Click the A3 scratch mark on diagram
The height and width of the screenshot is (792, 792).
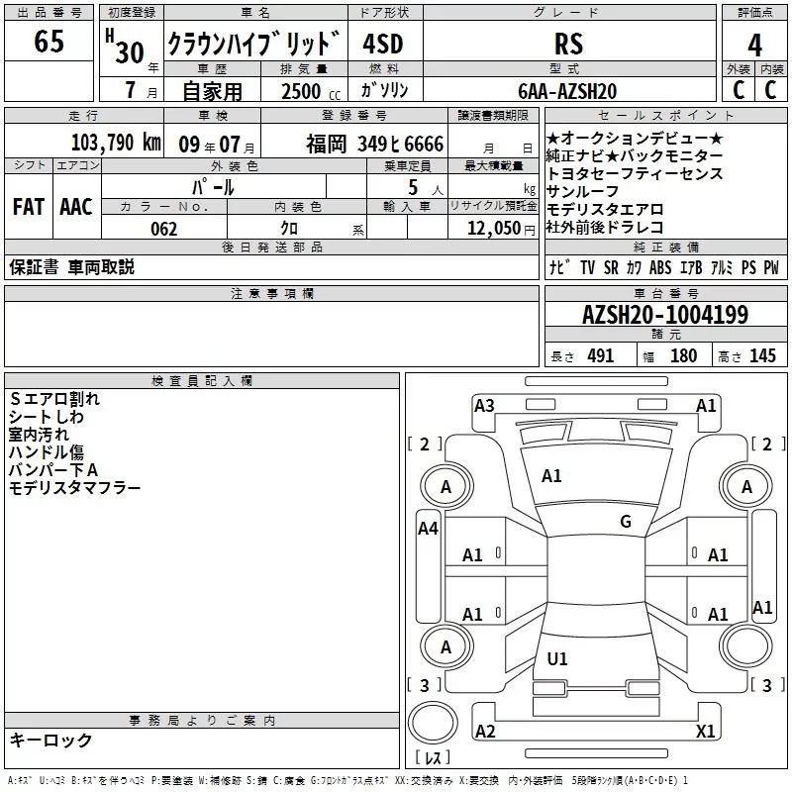click(x=484, y=405)
